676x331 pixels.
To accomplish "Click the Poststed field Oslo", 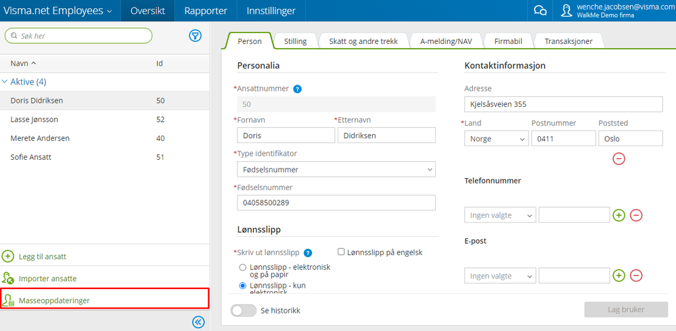I will [x=631, y=139].
